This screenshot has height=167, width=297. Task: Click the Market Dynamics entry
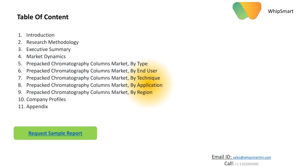pos(46,57)
